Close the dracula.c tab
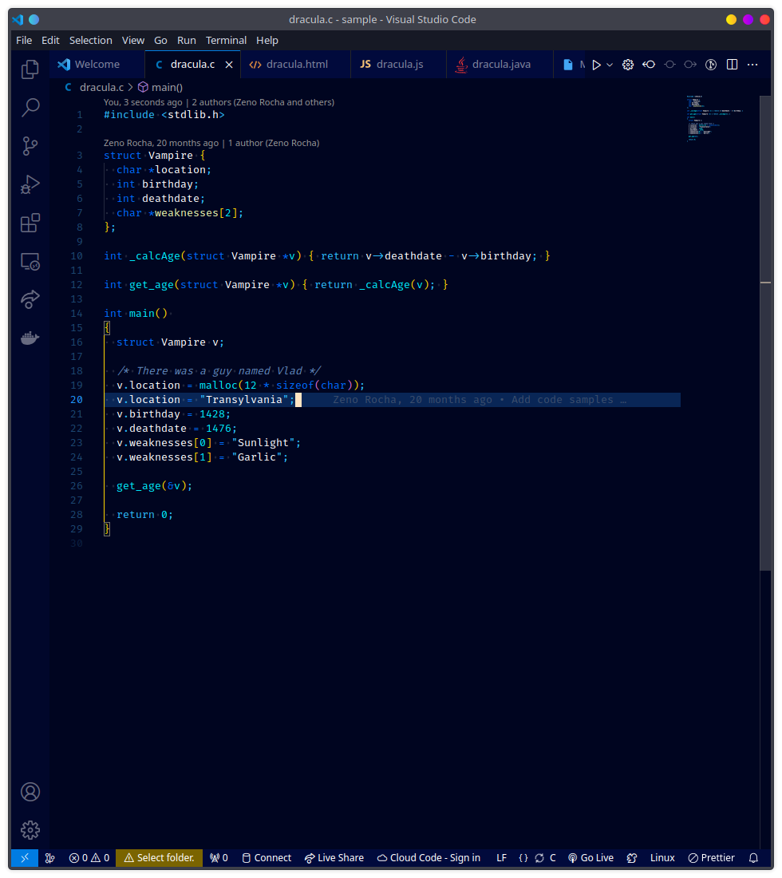The height and width of the screenshot is (878, 782). tap(229, 65)
